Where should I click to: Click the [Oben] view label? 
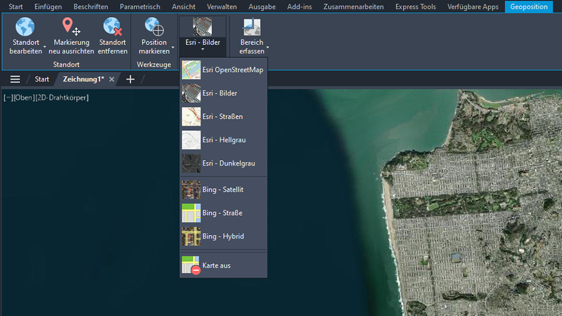click(x=24, y=97)
